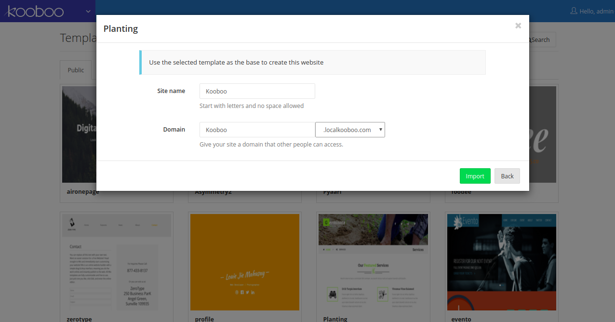Viewport: 615px width, 322px height.
Task: Click the Domain label
Action: coord(174,129)
